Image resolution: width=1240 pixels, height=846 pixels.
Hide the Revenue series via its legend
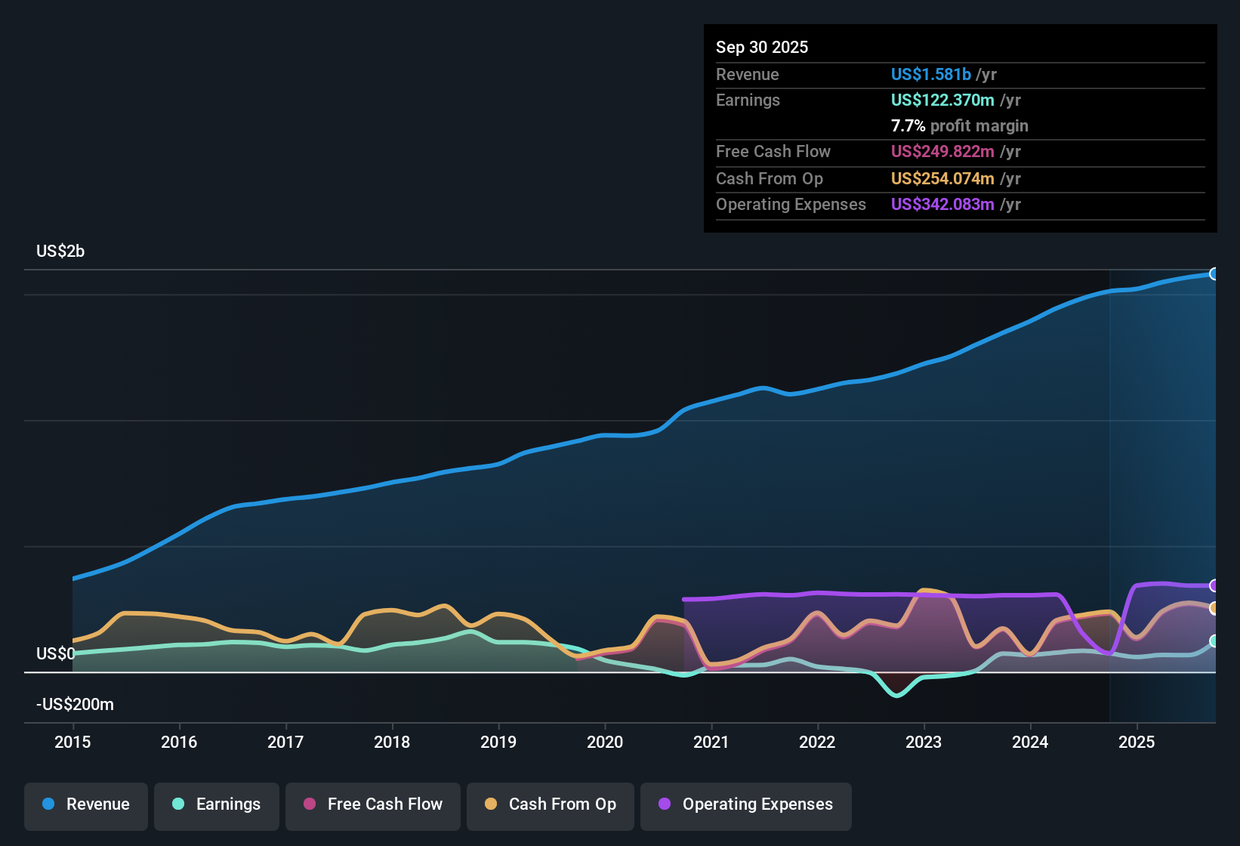(85, 804)
